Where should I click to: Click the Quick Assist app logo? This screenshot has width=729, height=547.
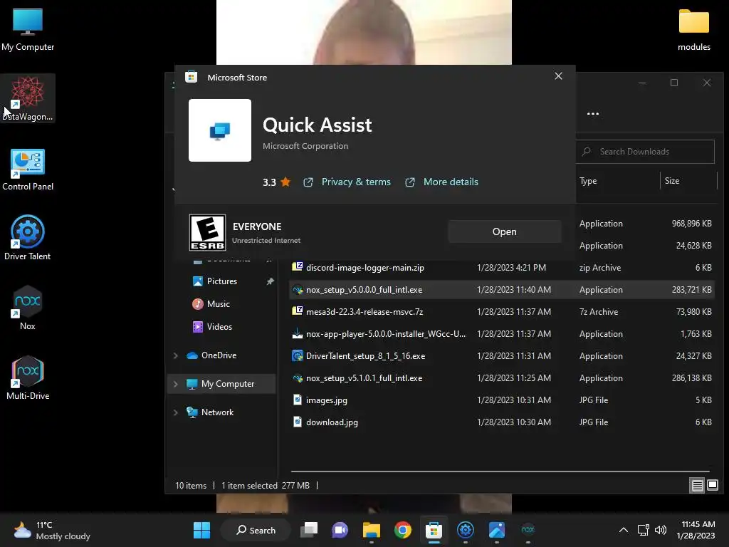(x=220, y=130)
